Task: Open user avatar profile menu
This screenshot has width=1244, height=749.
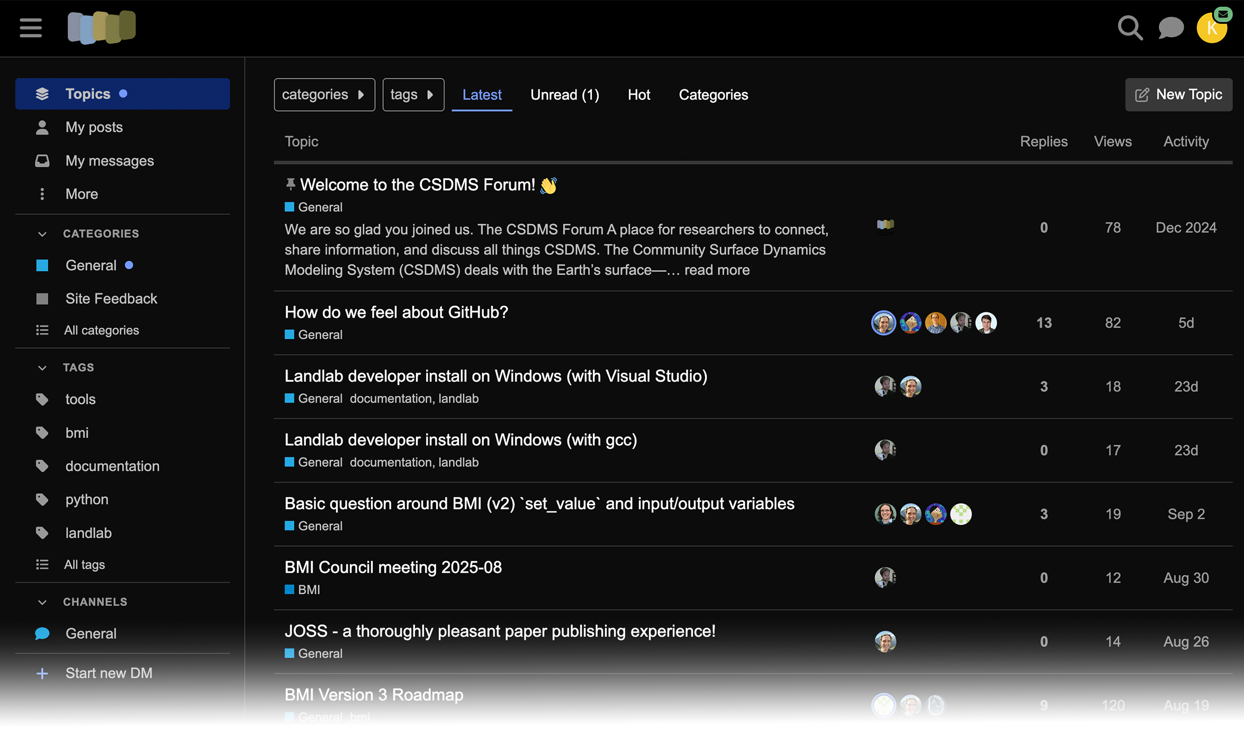Action: [x=1211, y=28]
